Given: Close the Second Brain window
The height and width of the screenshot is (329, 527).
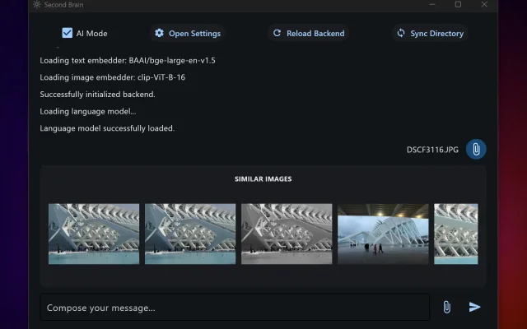Looking at the screenshot, I should [x=484, y=4].
